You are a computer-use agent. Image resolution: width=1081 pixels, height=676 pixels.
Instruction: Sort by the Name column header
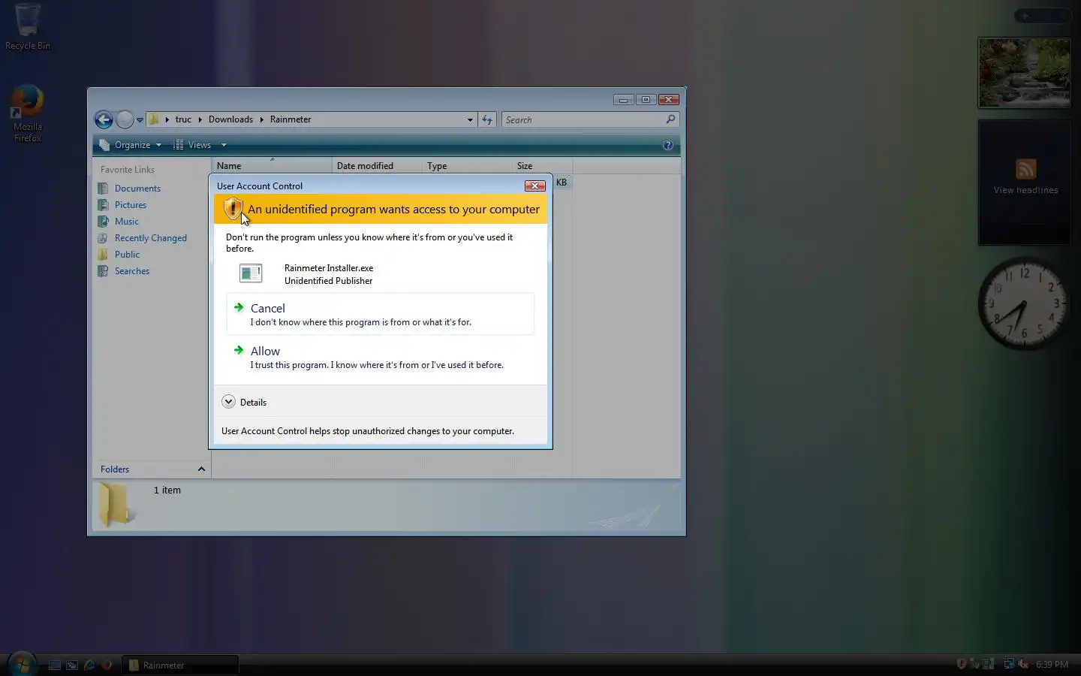coord(272,166)
